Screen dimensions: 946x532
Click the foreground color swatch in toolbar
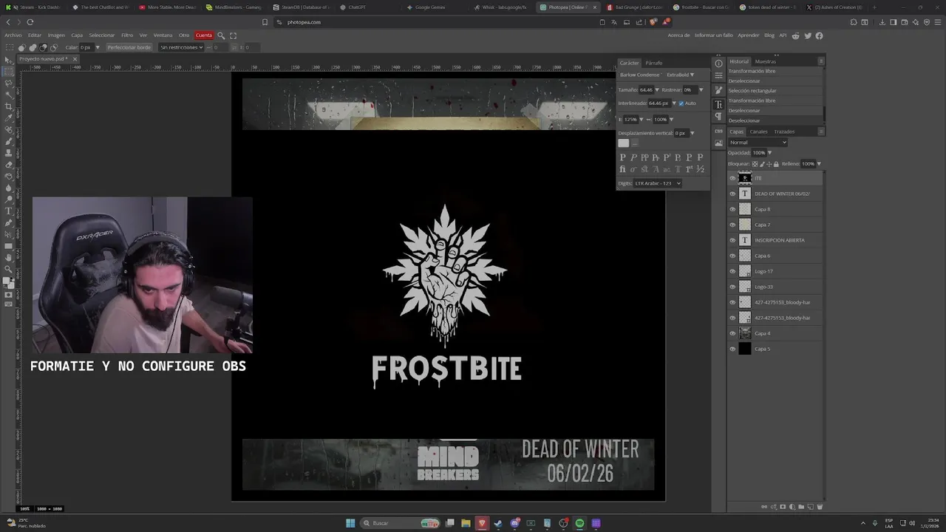(x=7, y=281)
